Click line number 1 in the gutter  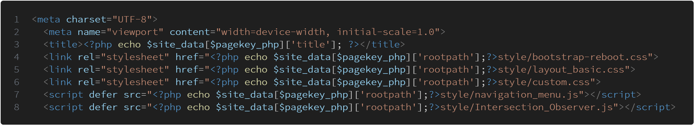[x=16, y=19]
